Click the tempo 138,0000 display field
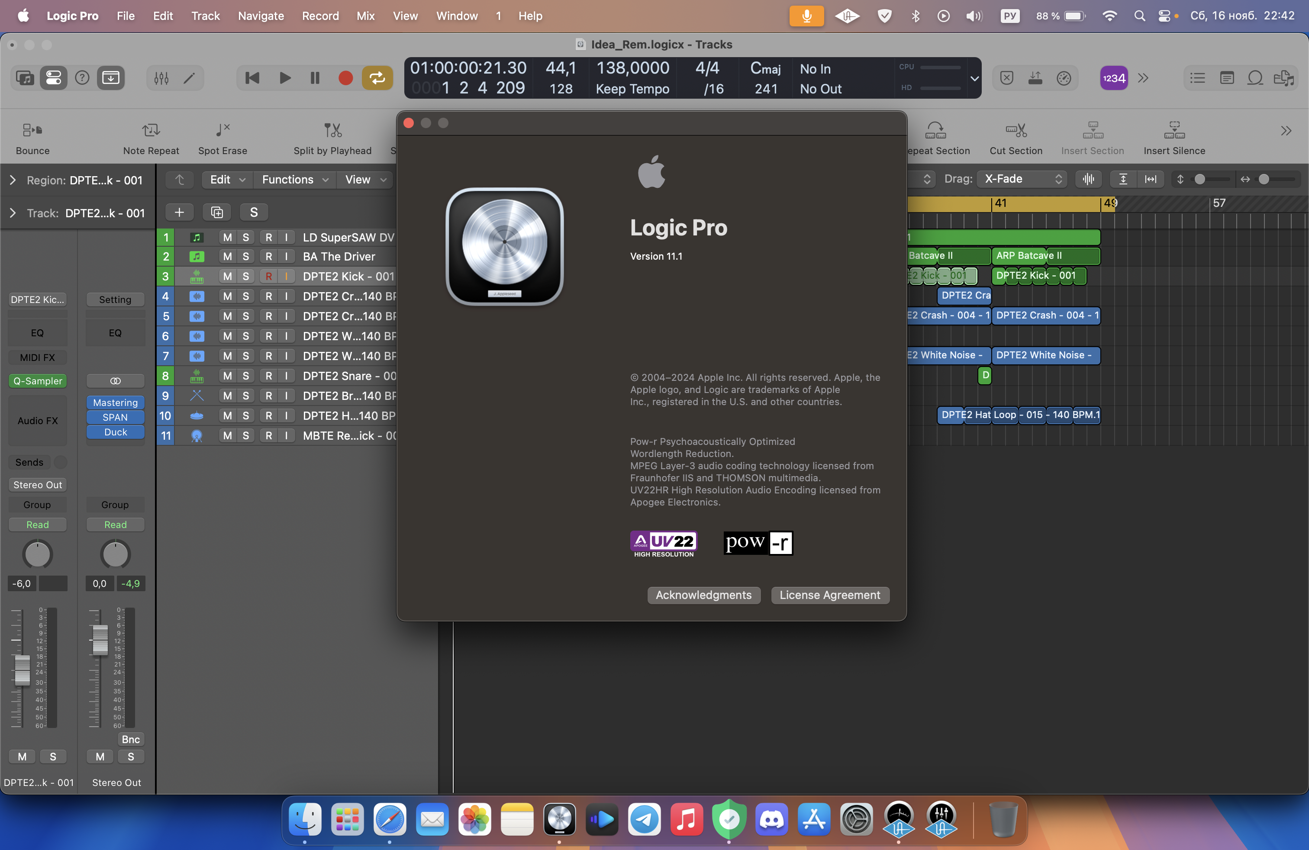Image resolution: width=1309 pixels, height=850 pixels. [632, 68]
